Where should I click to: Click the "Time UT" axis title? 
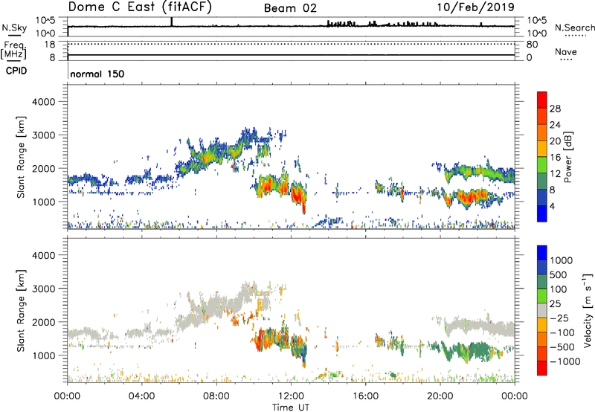(291, 408)
